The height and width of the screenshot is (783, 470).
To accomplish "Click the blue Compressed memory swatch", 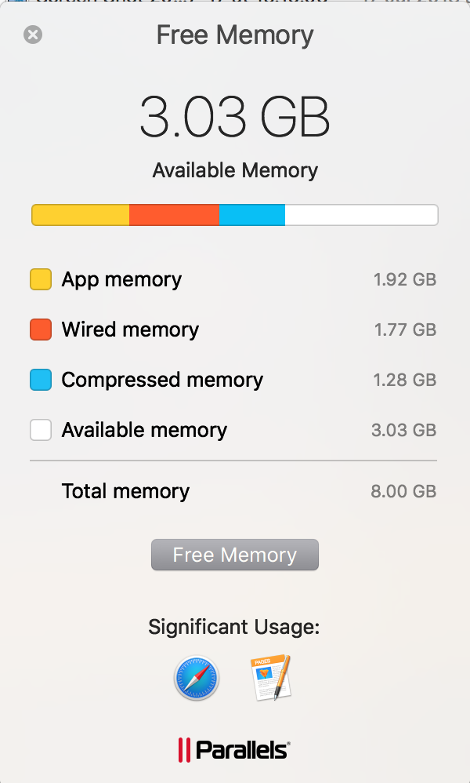I will pyautogui.click(x=41, y=380).
